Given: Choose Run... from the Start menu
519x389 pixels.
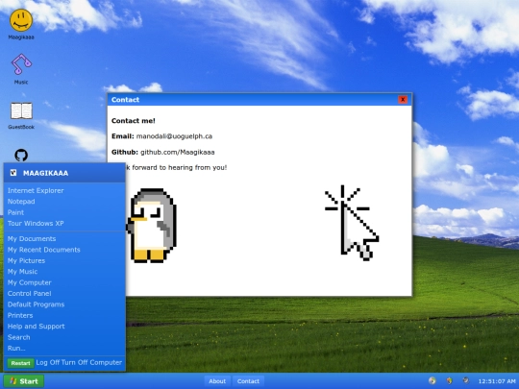Looking at the screenshot, I should (16, 348).
